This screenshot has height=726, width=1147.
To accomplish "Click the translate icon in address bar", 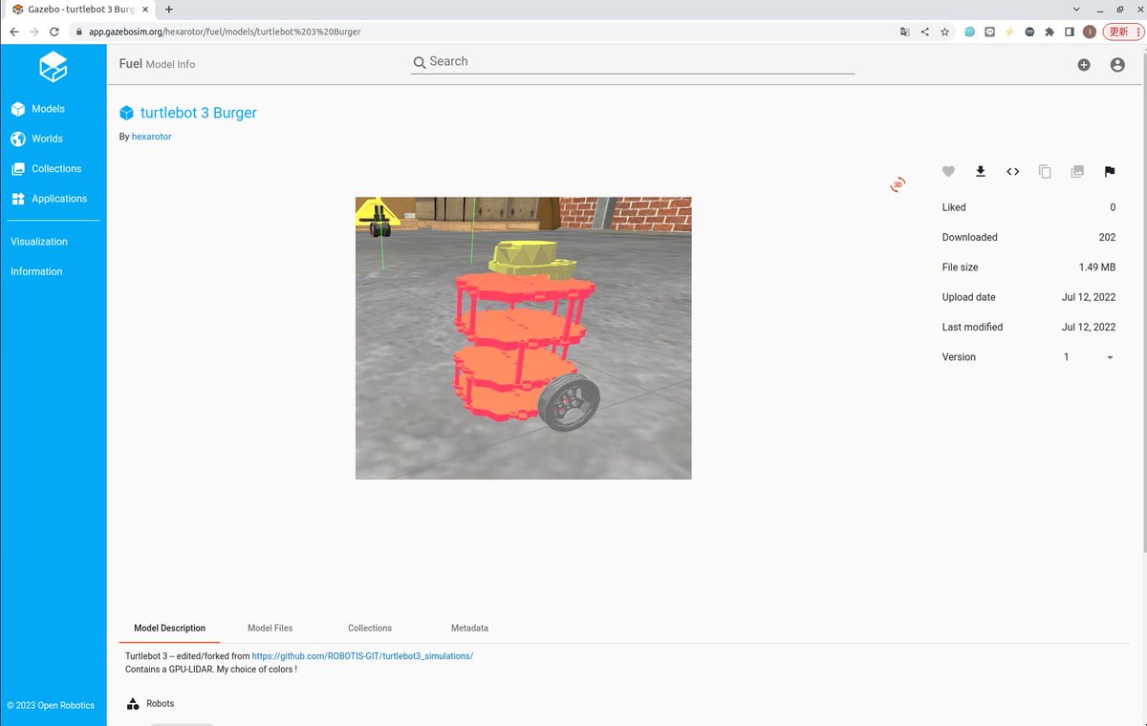I will click(x=904, y=32).
